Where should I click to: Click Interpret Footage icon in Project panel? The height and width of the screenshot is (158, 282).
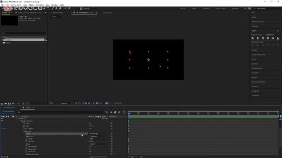click(2, 104)
